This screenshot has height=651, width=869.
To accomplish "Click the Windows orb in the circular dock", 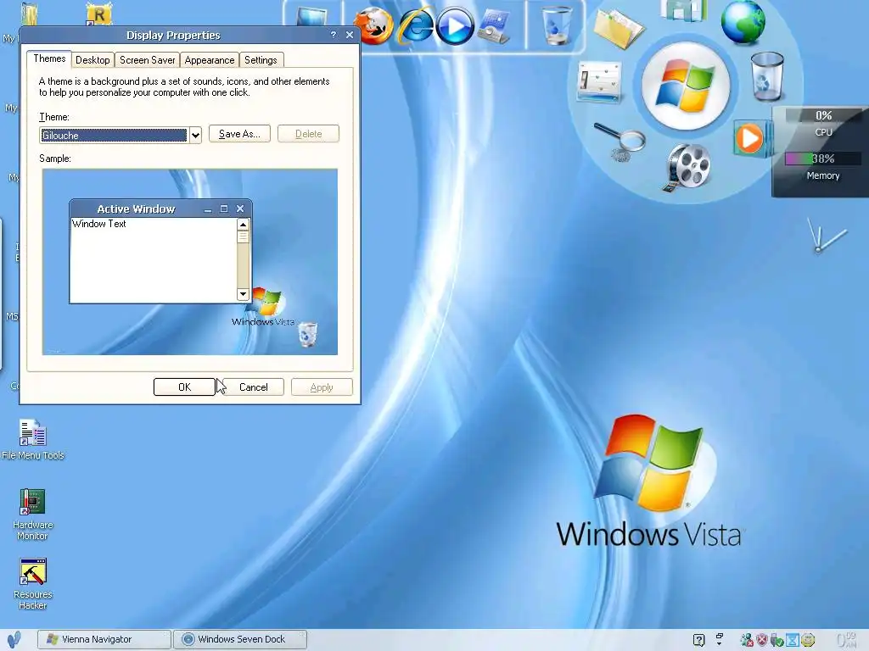I will (x=686, y=86).
